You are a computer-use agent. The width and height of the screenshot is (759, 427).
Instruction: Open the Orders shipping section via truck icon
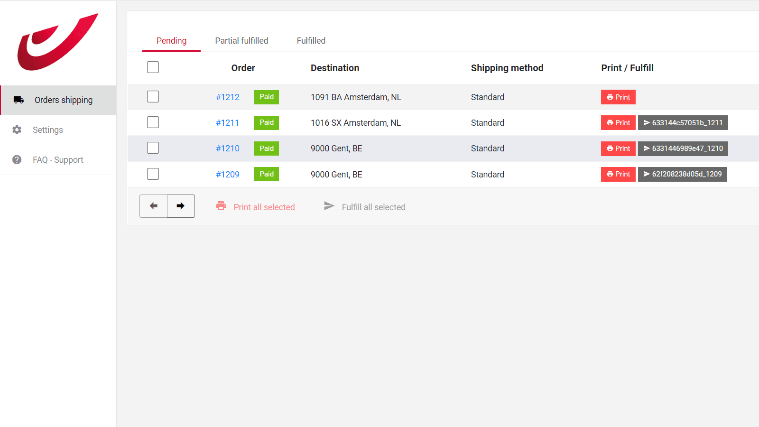(19, 100)
